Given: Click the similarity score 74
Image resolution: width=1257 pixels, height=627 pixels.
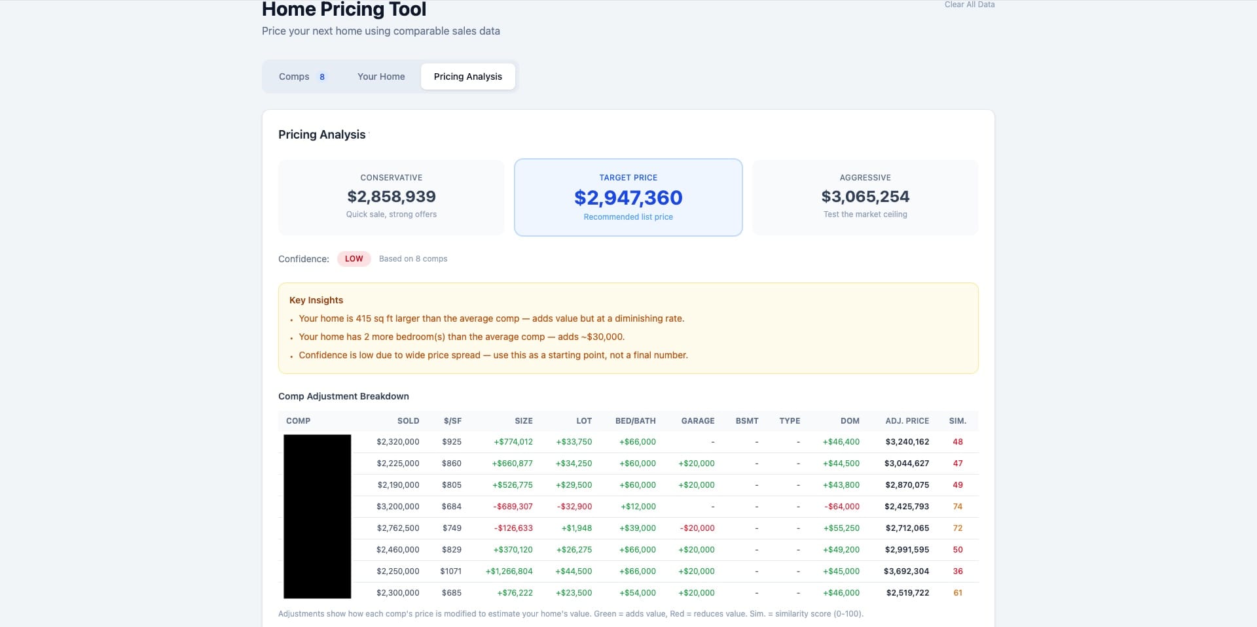Looking at the screenshot, I should [958, 506].
